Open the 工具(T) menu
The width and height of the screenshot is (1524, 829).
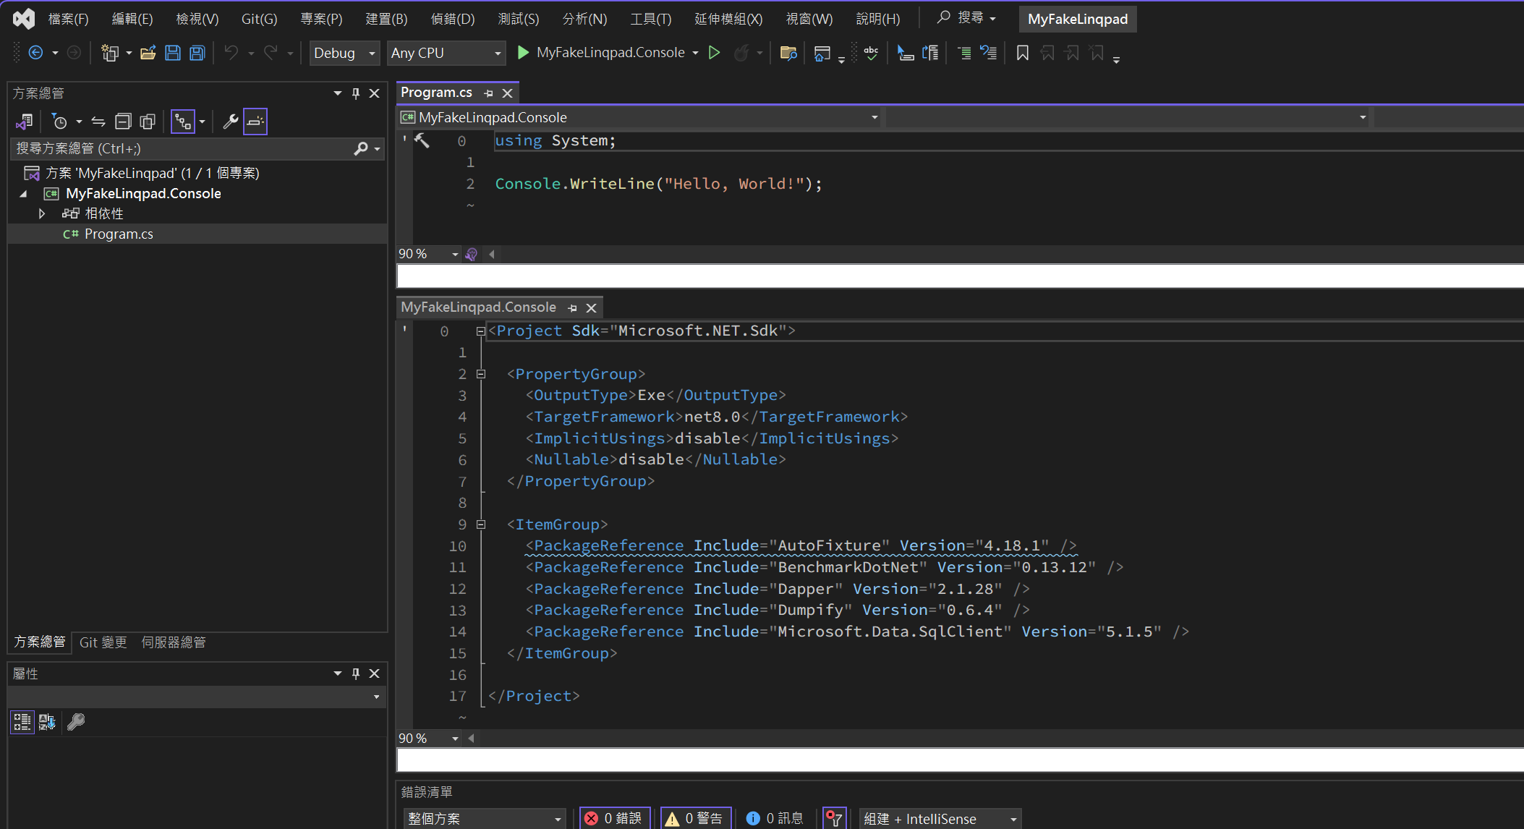[650, 19]
